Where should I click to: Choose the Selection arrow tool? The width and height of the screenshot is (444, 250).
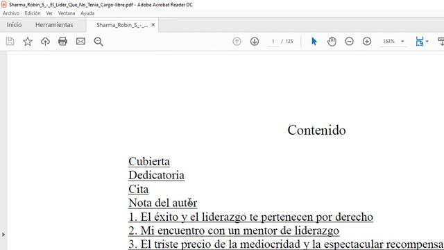(x=314, y=42)
